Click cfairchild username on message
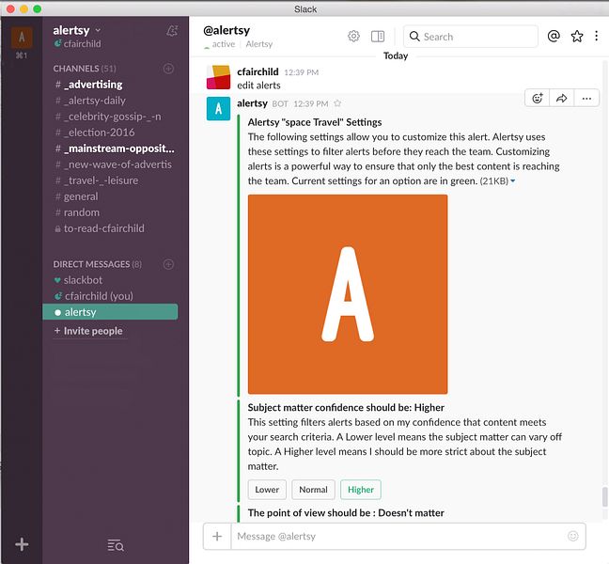The image size is (609, 564). click(258, 71)
